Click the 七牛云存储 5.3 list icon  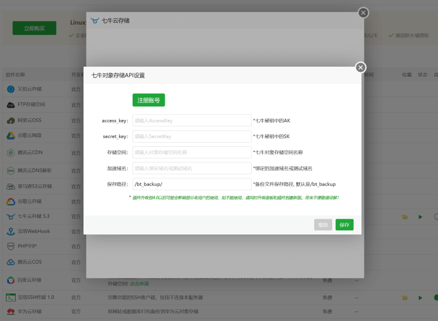coord(11,216)
